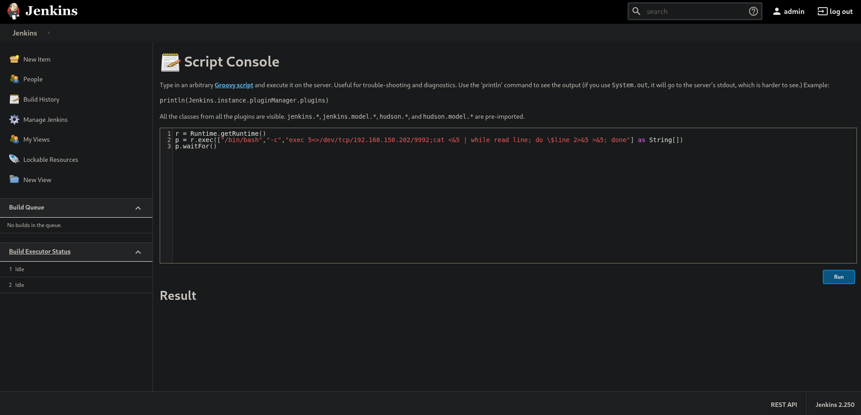Viewport: 861px width, 415px height.
Task: Collapse the Build Queue panel
Action: [138, 208]
